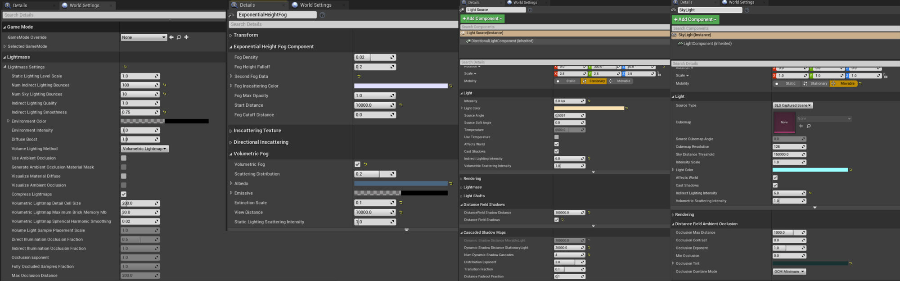Open SkyLight cyan Light Color swatch

coord(810,170)
